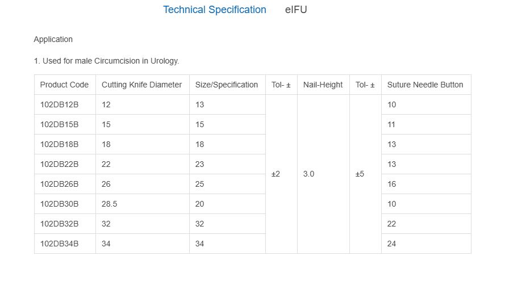
Task: Select the ±2 tolerance cell
Action: coord(276,174)
